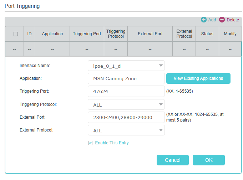Screen dimensions: 243x180
Task: Click the Add link text
Action: 212,20
